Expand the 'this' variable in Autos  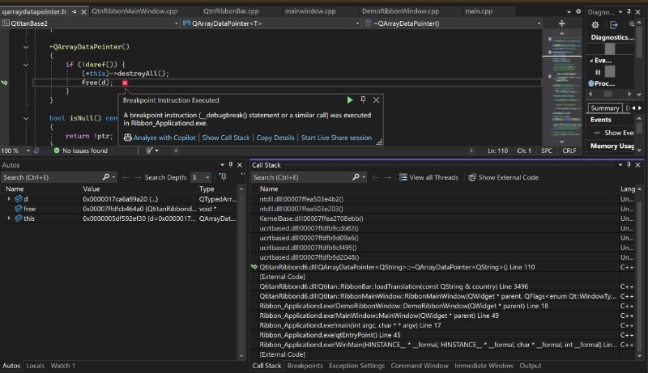[x=9, y=218]
